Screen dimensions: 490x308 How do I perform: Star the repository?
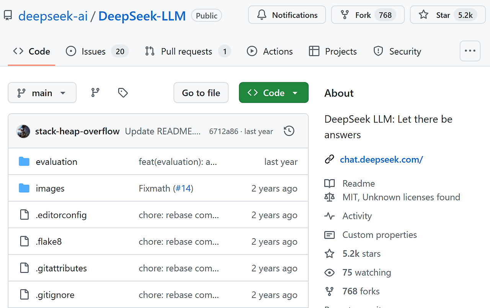click(448, 15)
